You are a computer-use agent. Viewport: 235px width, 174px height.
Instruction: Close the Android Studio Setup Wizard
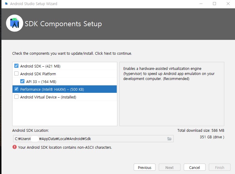click(x=228, y=4)
